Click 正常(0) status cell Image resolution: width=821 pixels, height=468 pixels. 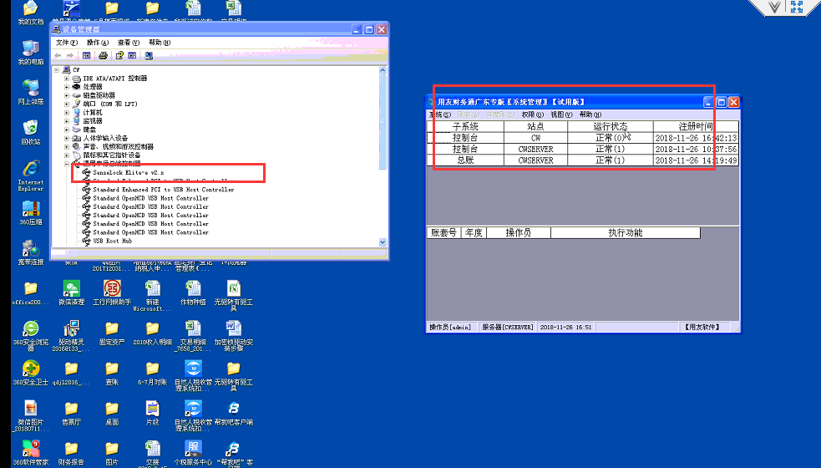coord(611,138)
